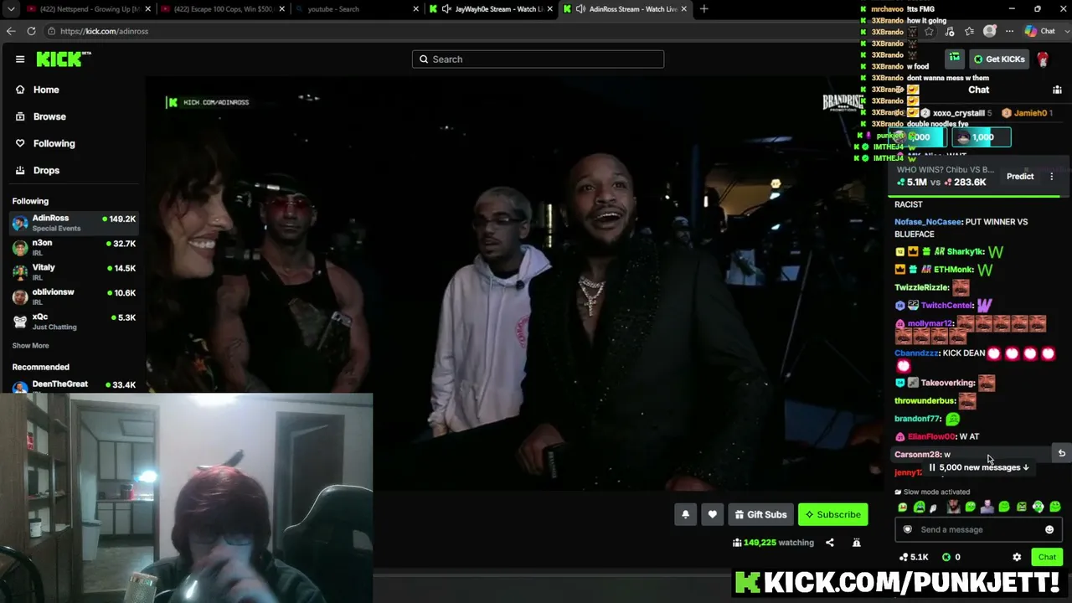Screen dimensions: 1072x603
Task: Click the KICKs balance icon showing 0
Action: tap(951, 557)
